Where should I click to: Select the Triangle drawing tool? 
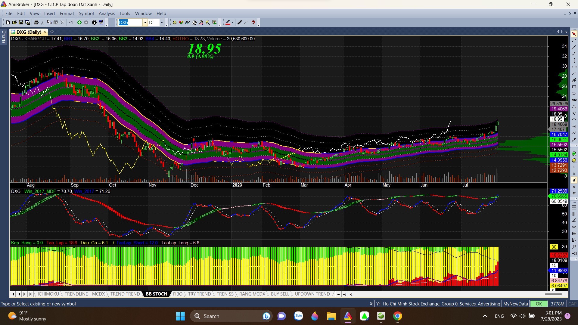pos(574,107)
